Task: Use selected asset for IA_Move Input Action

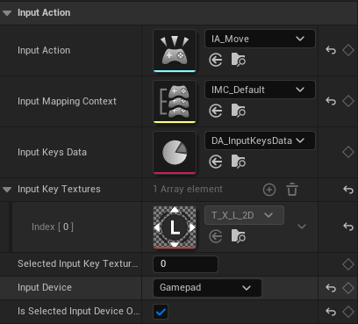Action: (216, 60)
